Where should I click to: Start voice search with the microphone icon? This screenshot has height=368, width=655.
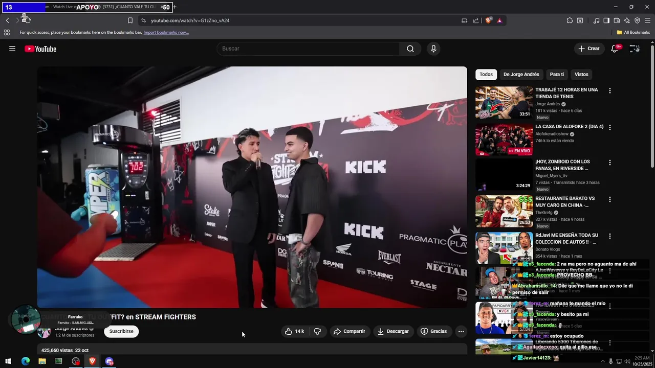click(433, 49)
